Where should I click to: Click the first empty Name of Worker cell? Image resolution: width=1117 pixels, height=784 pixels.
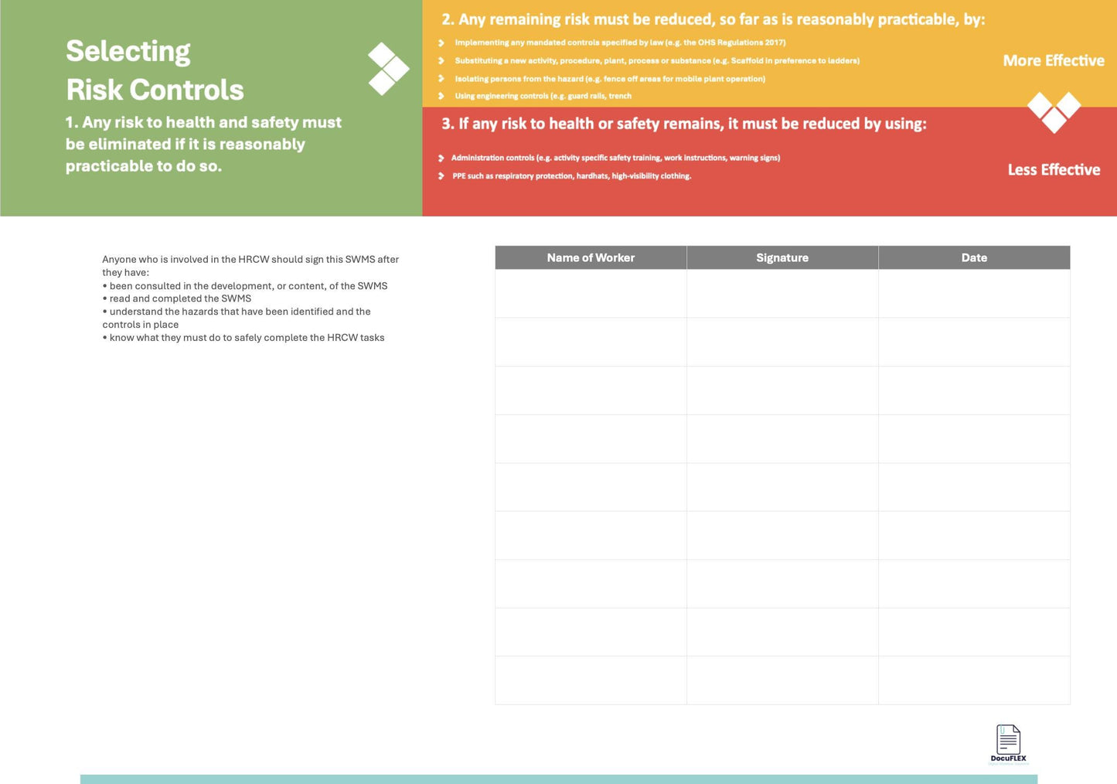click(x=591, y=294)
